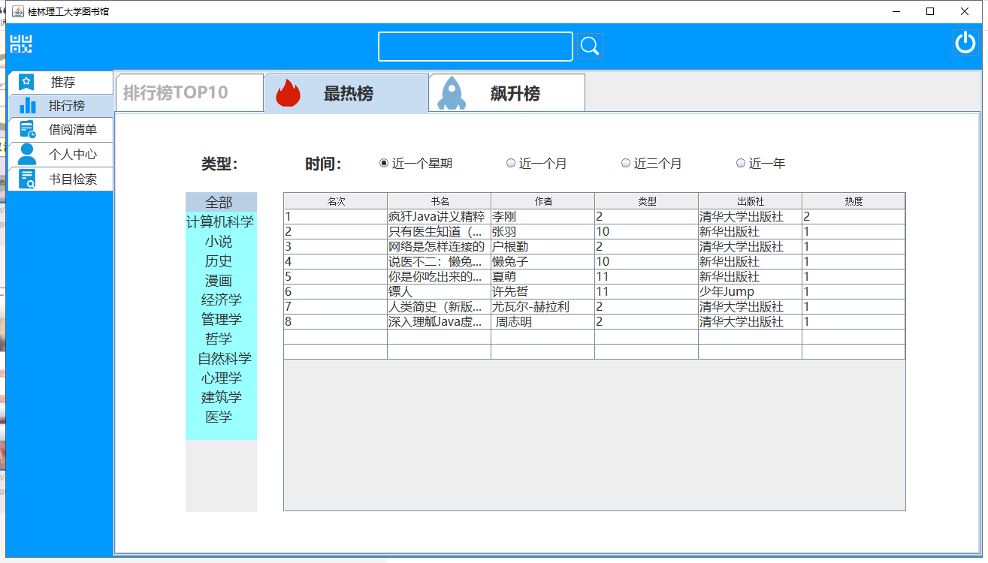Click the QR code icon in header
The height and width of the screenshot is (563, 988).
click(x=21, y=44)
